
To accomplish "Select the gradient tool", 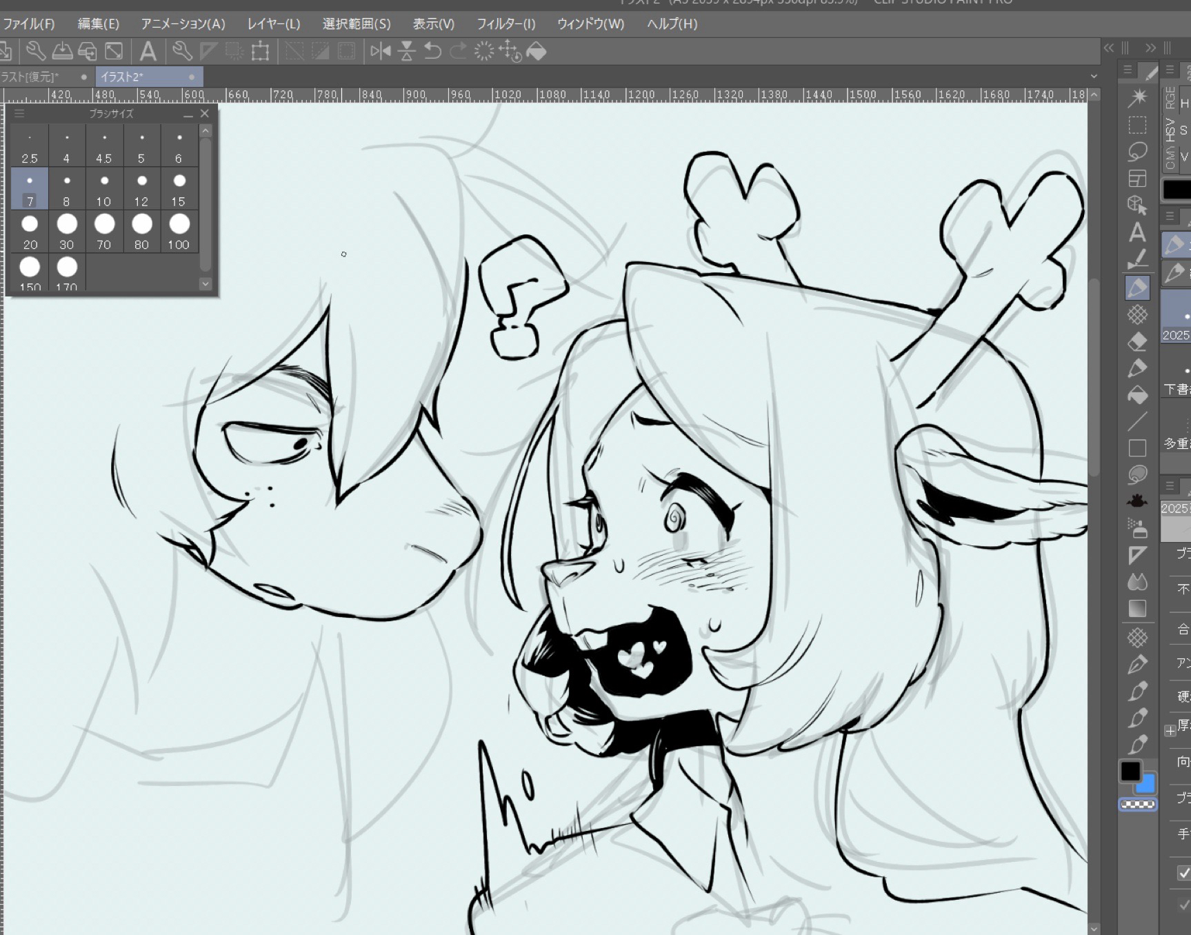I will point(1137,609).
